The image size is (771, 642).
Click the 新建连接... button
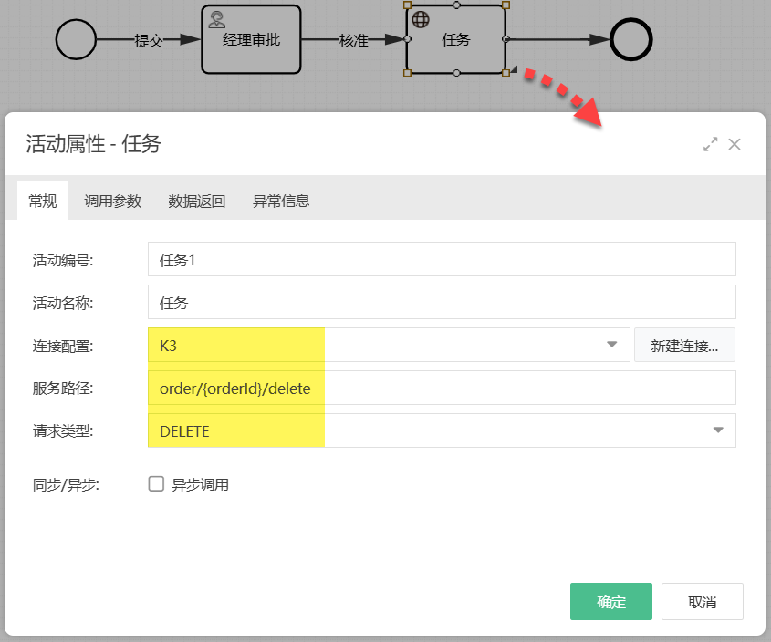point(684,346)
